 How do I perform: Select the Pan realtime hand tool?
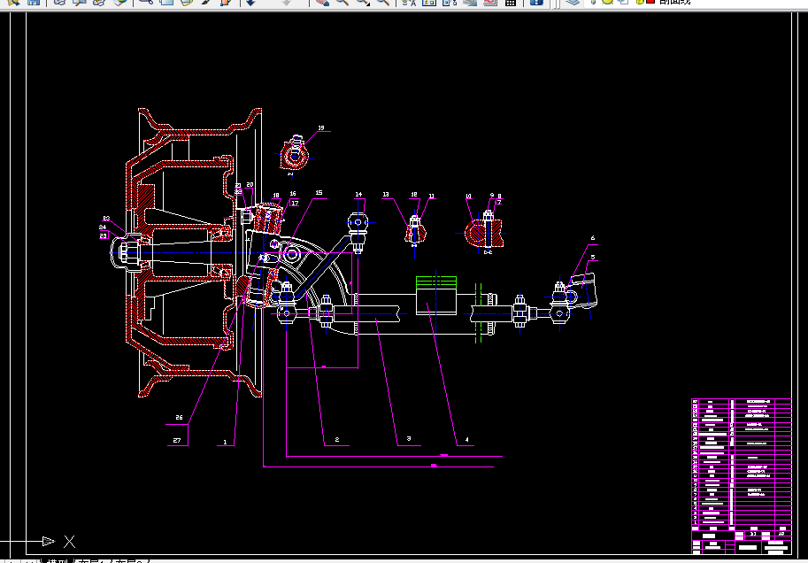(x=323, y=2)
